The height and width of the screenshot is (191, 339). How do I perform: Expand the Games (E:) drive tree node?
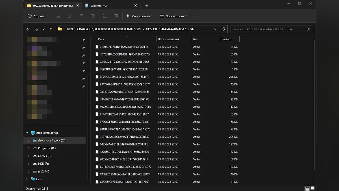click(x=29, y=156)
